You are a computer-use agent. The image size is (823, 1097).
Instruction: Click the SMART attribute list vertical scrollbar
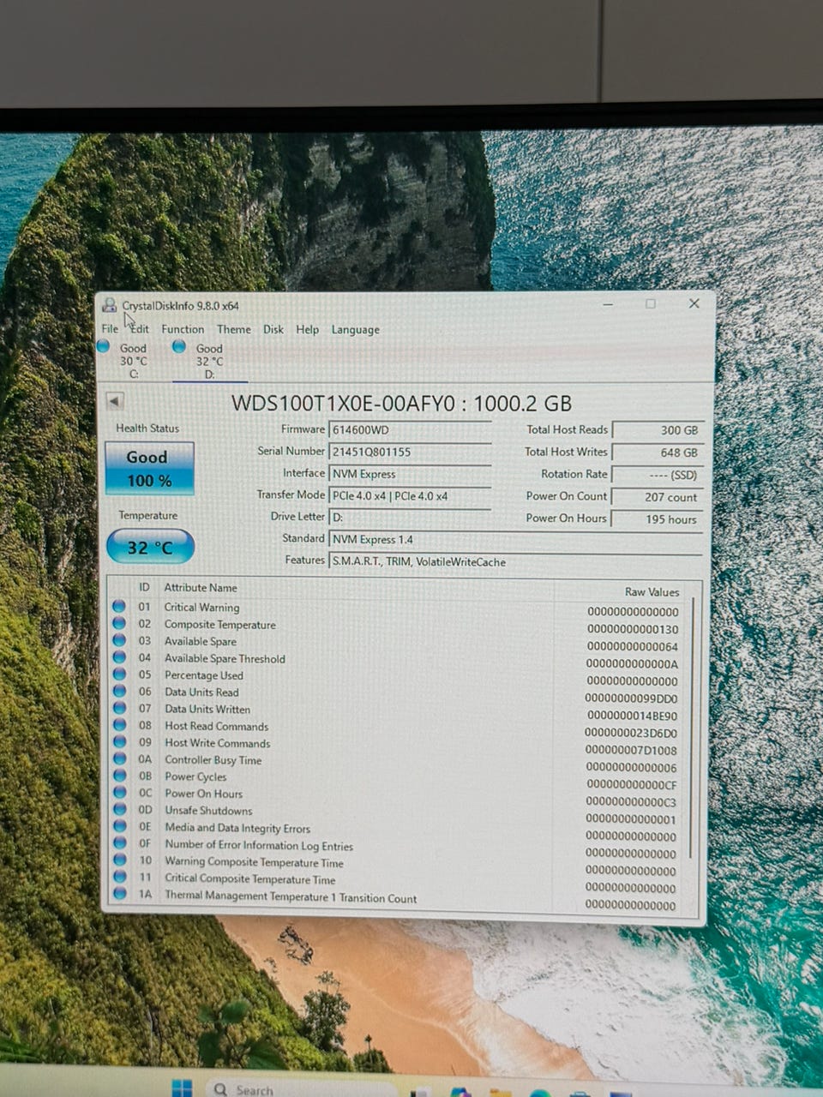point(692,728)
